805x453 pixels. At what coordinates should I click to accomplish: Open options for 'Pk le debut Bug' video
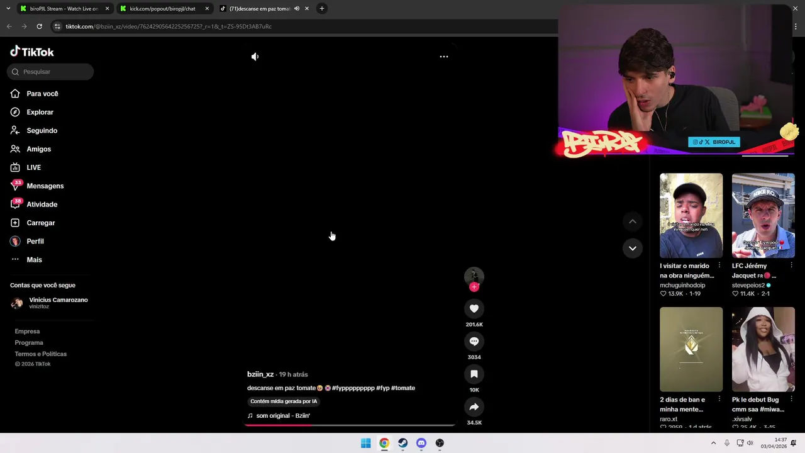click(x=791, y=400)
